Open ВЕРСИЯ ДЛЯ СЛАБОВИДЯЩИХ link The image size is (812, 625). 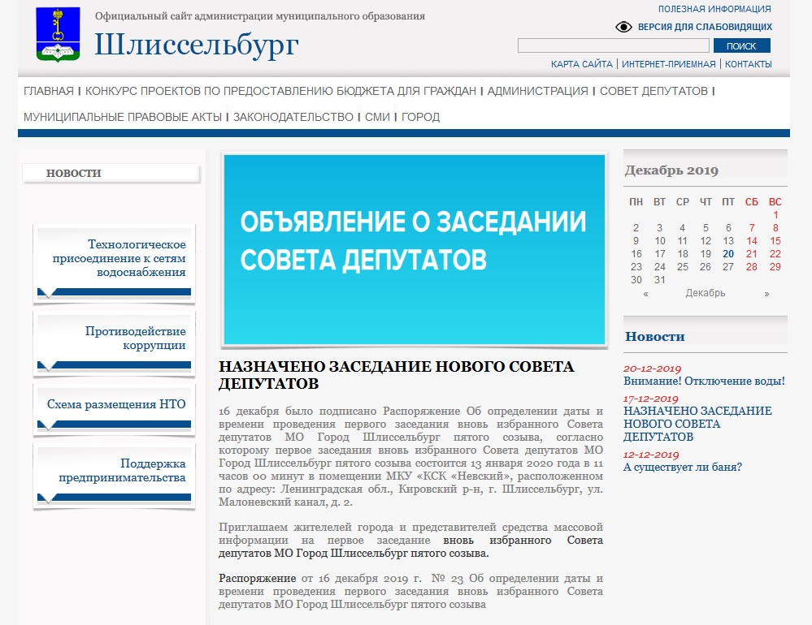click(705, 27)
